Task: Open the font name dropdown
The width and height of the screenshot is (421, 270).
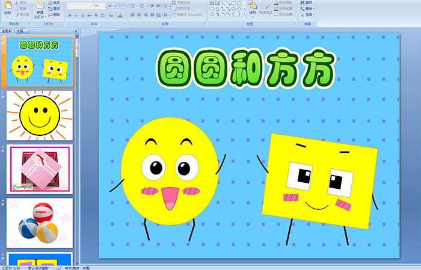Action: (x=92, y=5)
